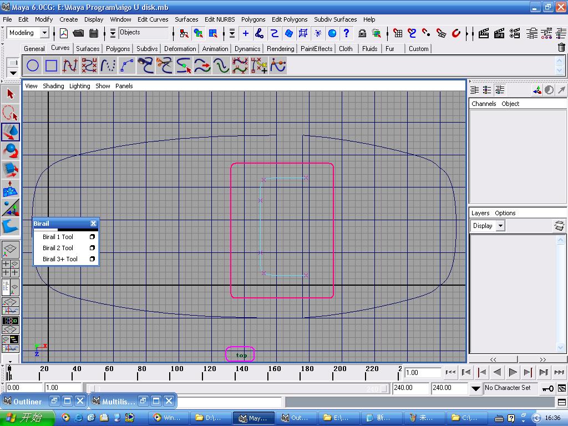The height and width of the screenshot is (426, 568).
Task: Choose the Rotate tool in toolbox
Action: point(10,151)
